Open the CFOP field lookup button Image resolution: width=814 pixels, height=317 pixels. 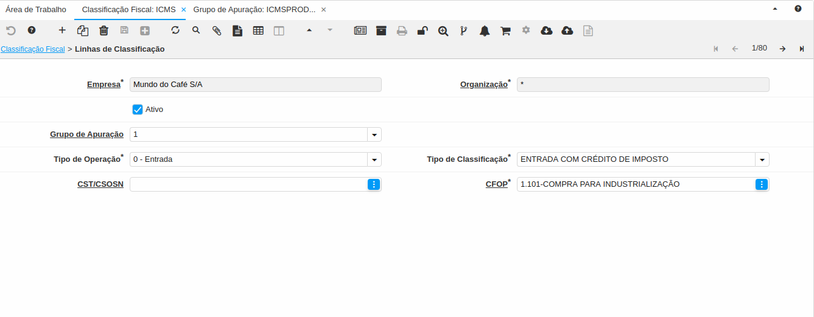[x=762, y=184]
